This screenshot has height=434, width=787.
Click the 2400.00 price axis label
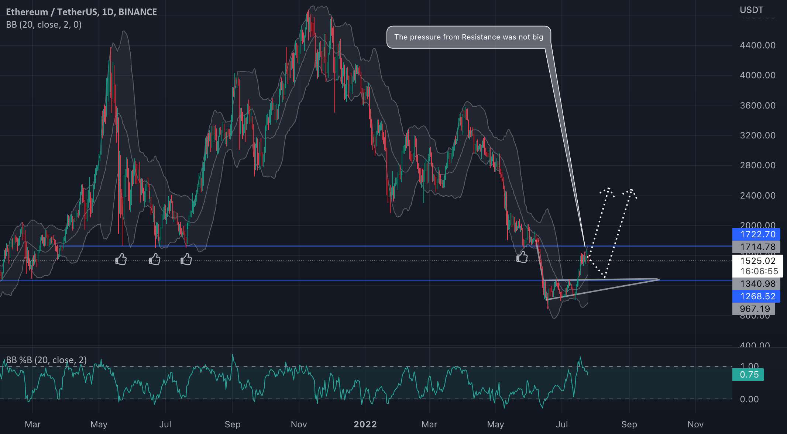click(757, 196)
